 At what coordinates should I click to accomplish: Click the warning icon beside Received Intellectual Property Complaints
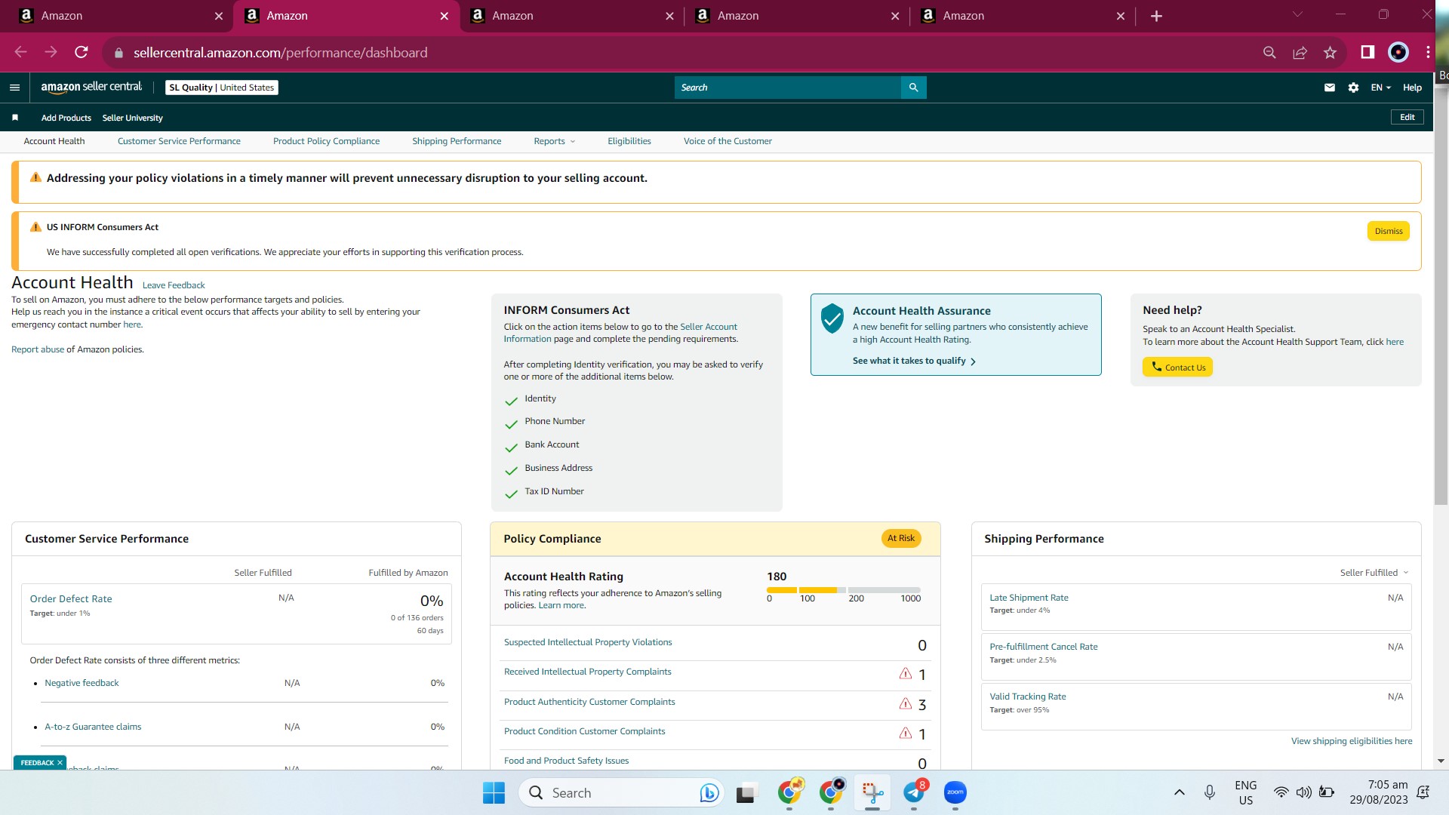coord(906,673)
